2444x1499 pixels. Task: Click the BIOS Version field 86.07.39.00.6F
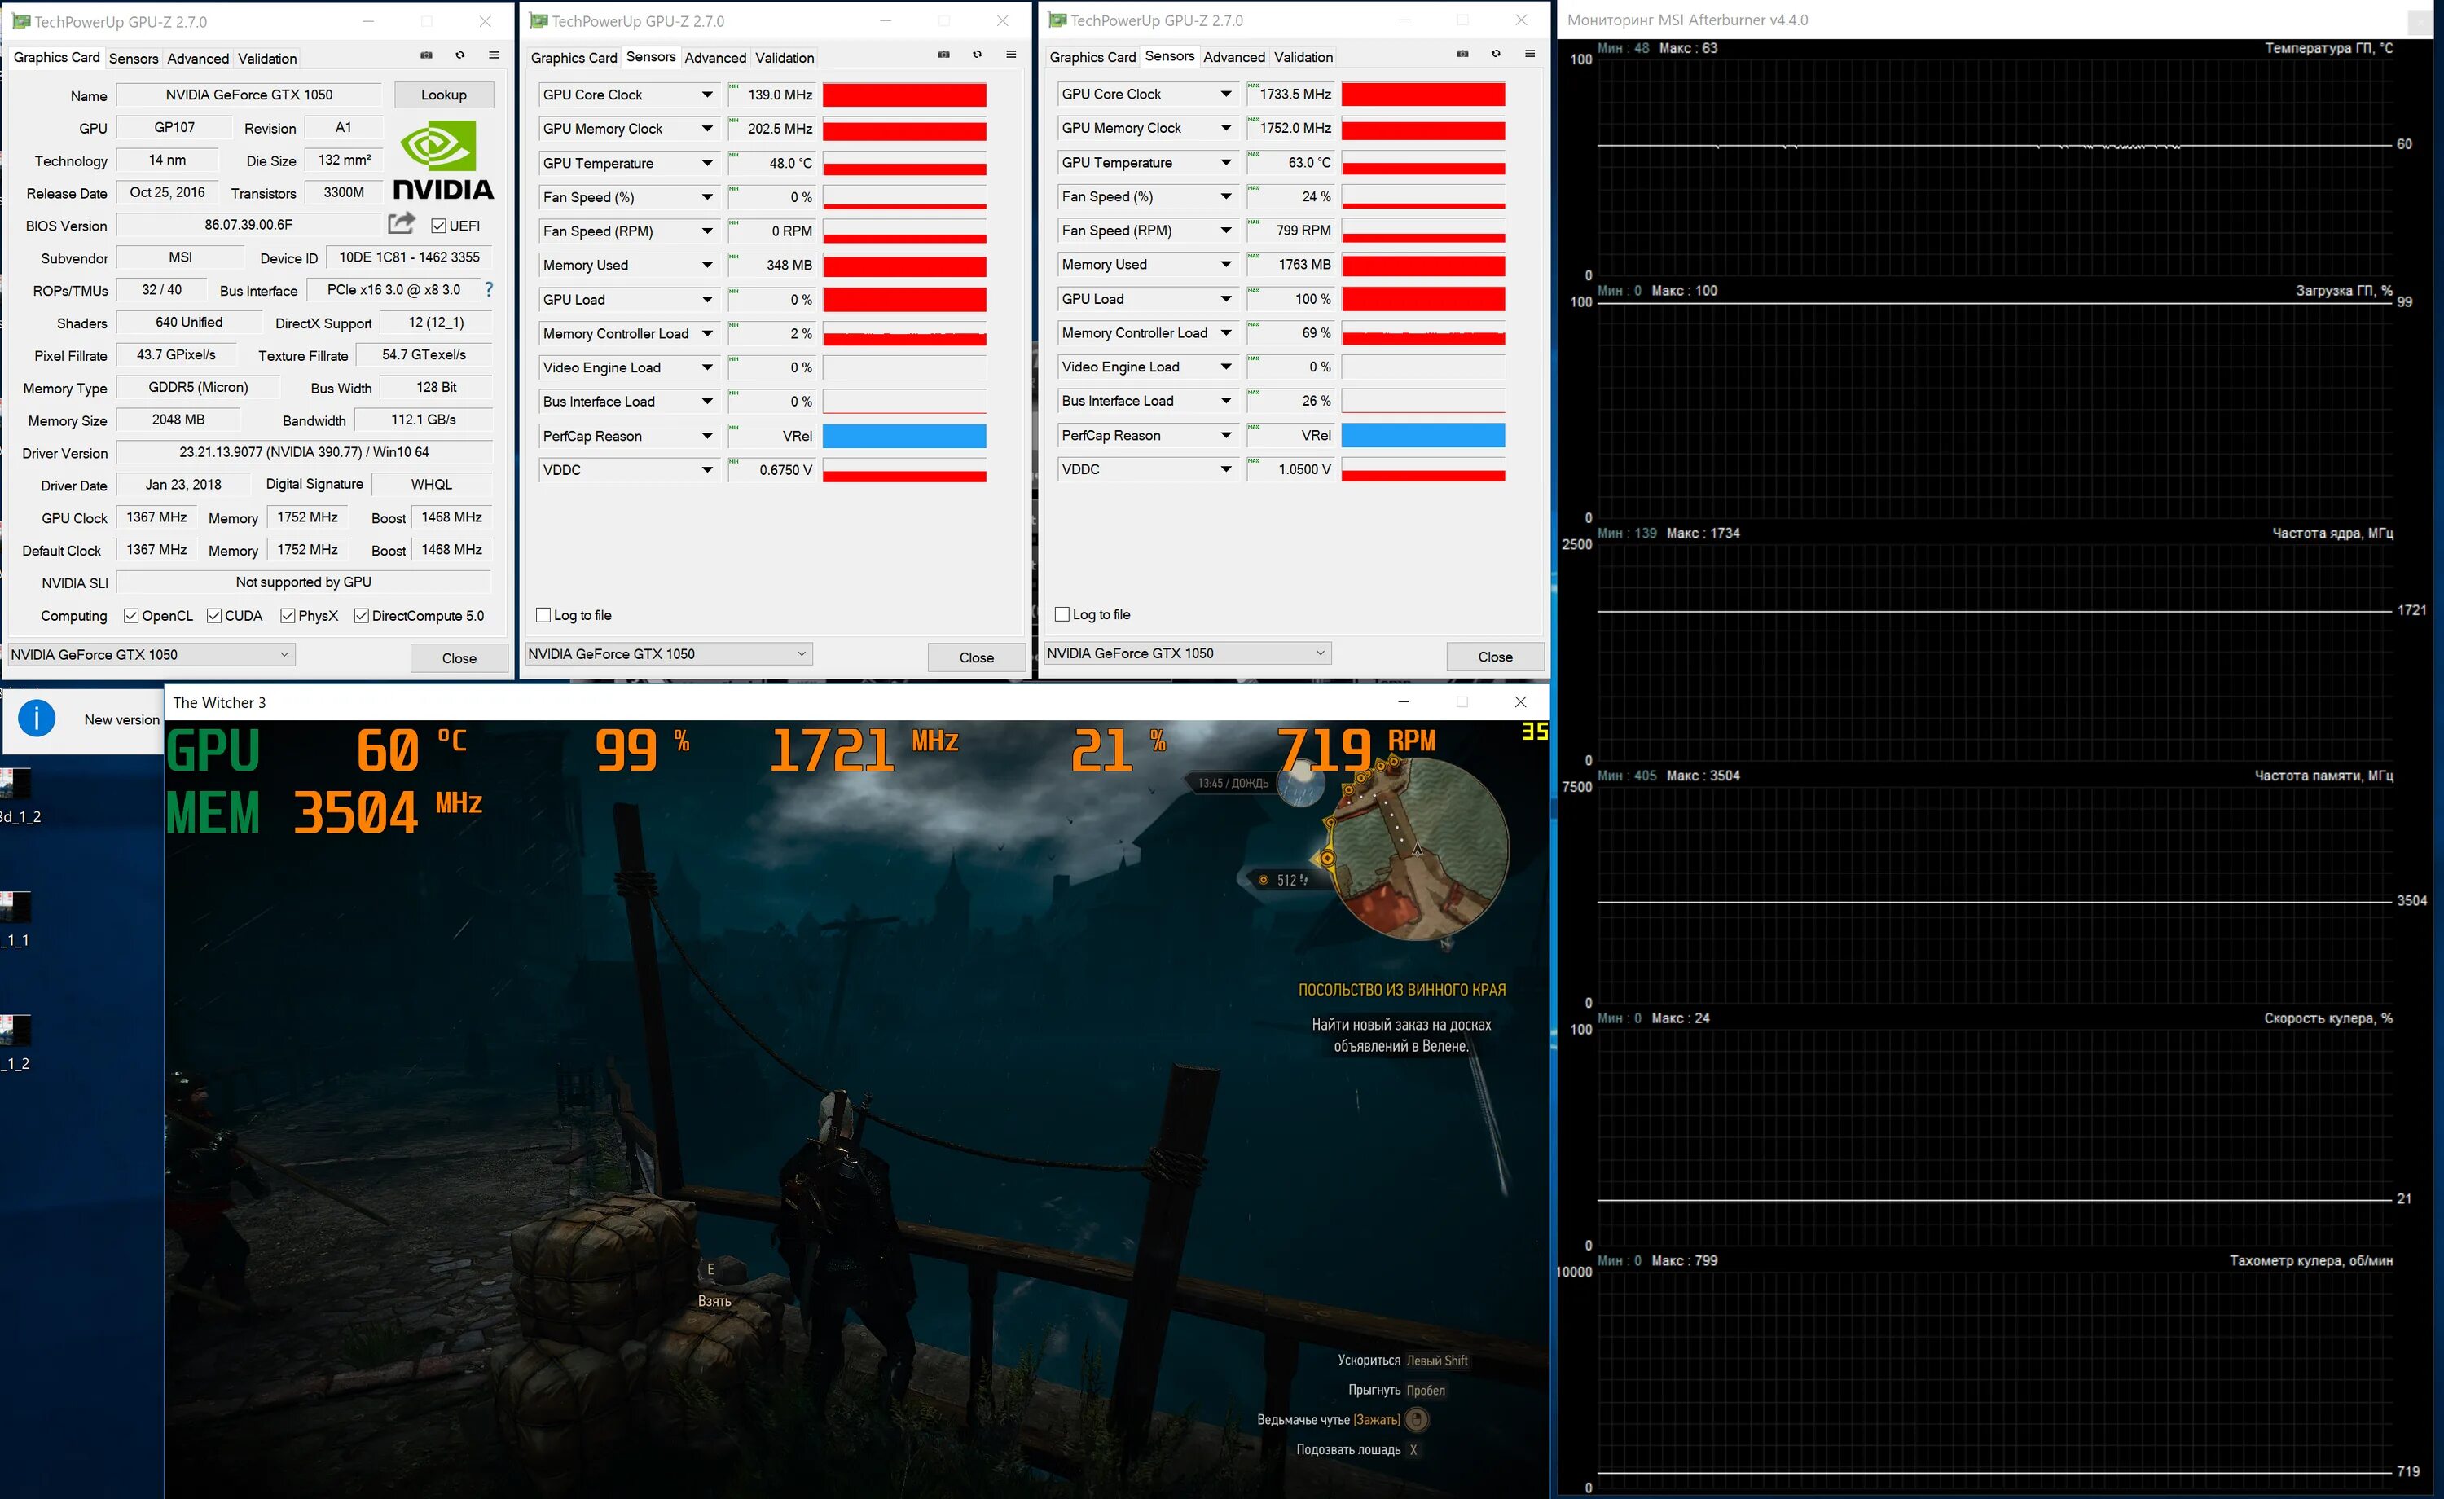249,225
